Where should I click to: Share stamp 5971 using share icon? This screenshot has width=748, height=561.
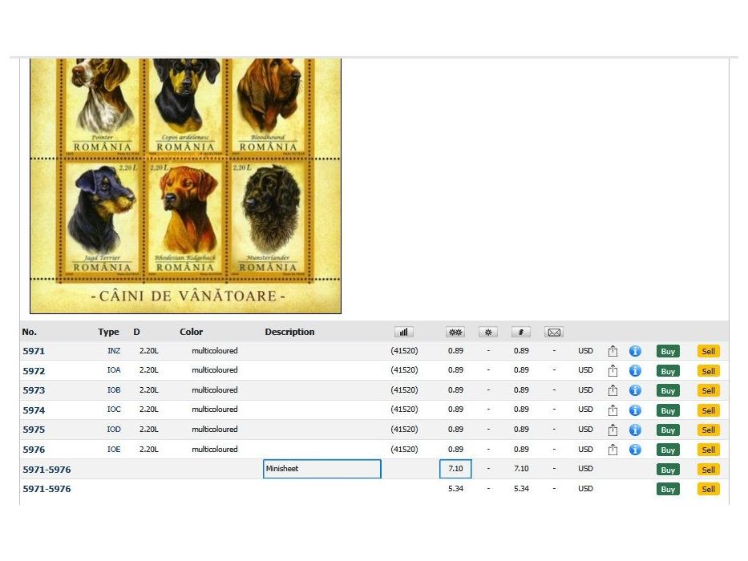click(x=613, y=351)
